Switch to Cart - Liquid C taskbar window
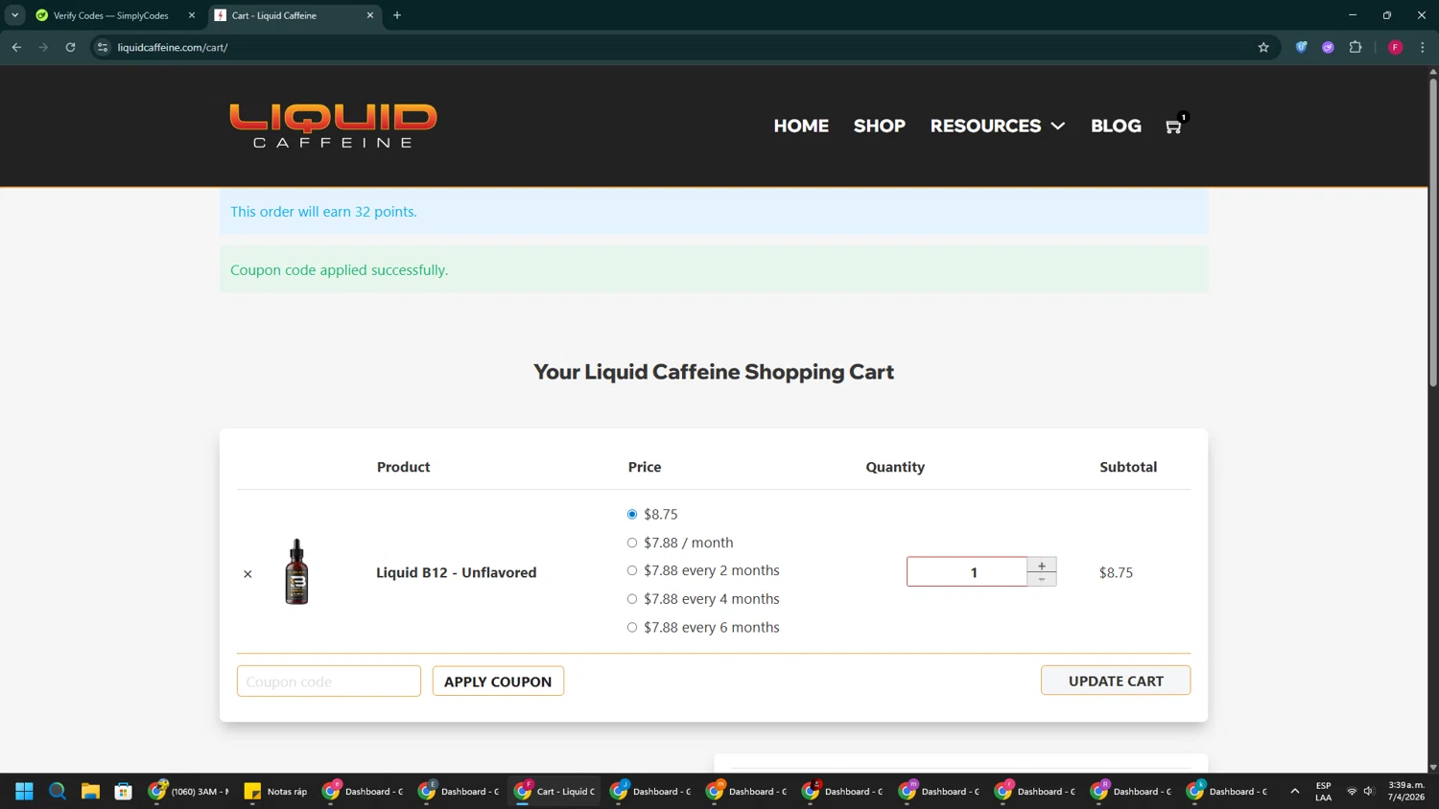 coord(554,792)
